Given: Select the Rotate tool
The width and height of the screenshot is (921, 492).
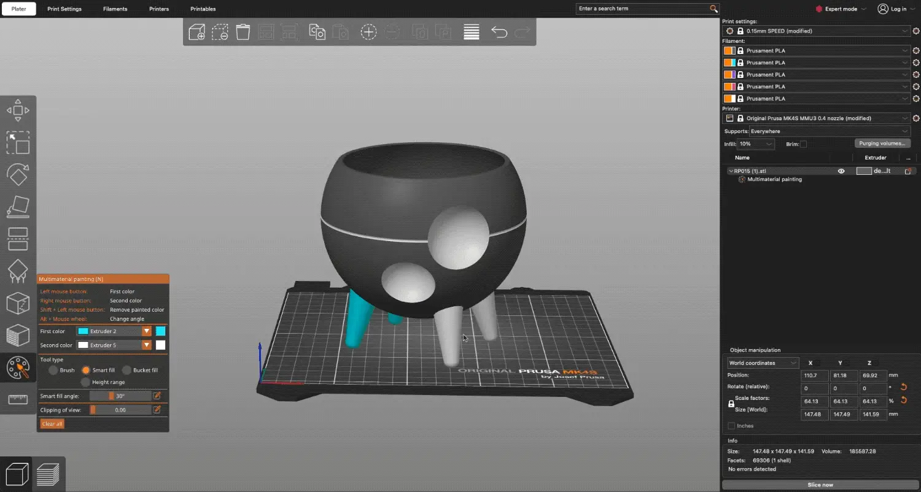Looking at the screenshot, I should [18, 174].
